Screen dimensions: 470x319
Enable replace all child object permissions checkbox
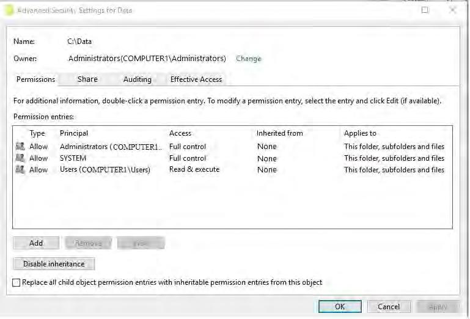(17, 282)
